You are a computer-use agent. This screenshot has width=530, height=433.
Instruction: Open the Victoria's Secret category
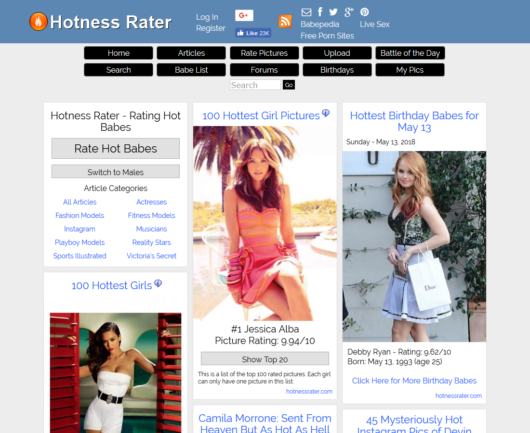click(x=151, y=256)
